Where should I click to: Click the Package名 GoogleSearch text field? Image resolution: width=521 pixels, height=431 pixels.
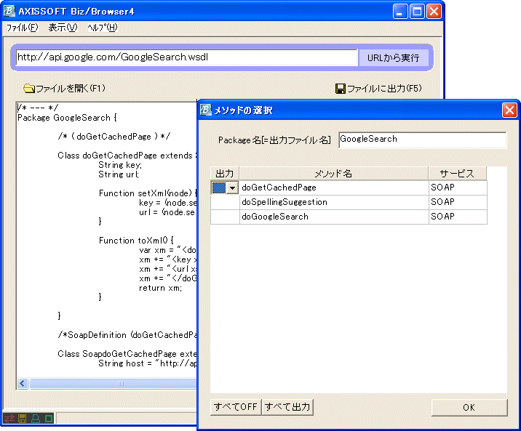coord(422,140)
